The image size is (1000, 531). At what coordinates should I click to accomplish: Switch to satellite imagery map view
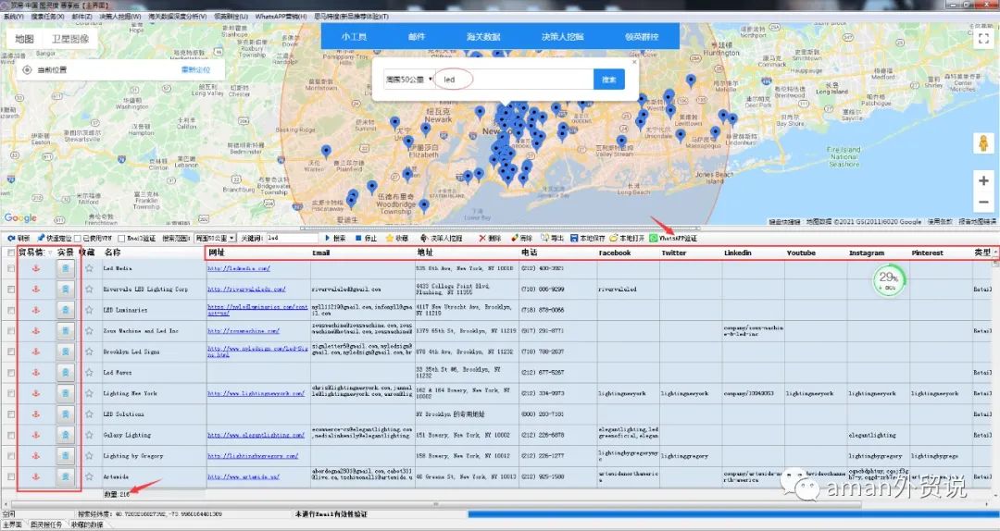(70, 39)
